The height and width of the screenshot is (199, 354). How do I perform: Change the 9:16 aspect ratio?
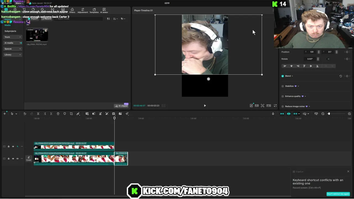[269, 106]
